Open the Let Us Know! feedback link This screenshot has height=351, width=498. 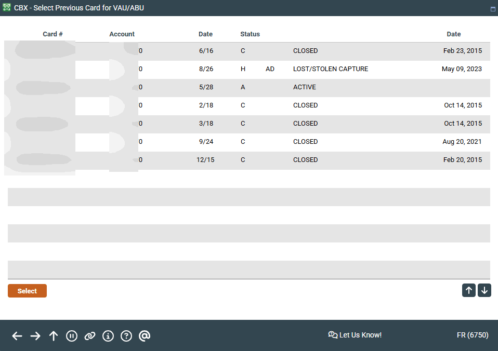(x=355, y=335)
